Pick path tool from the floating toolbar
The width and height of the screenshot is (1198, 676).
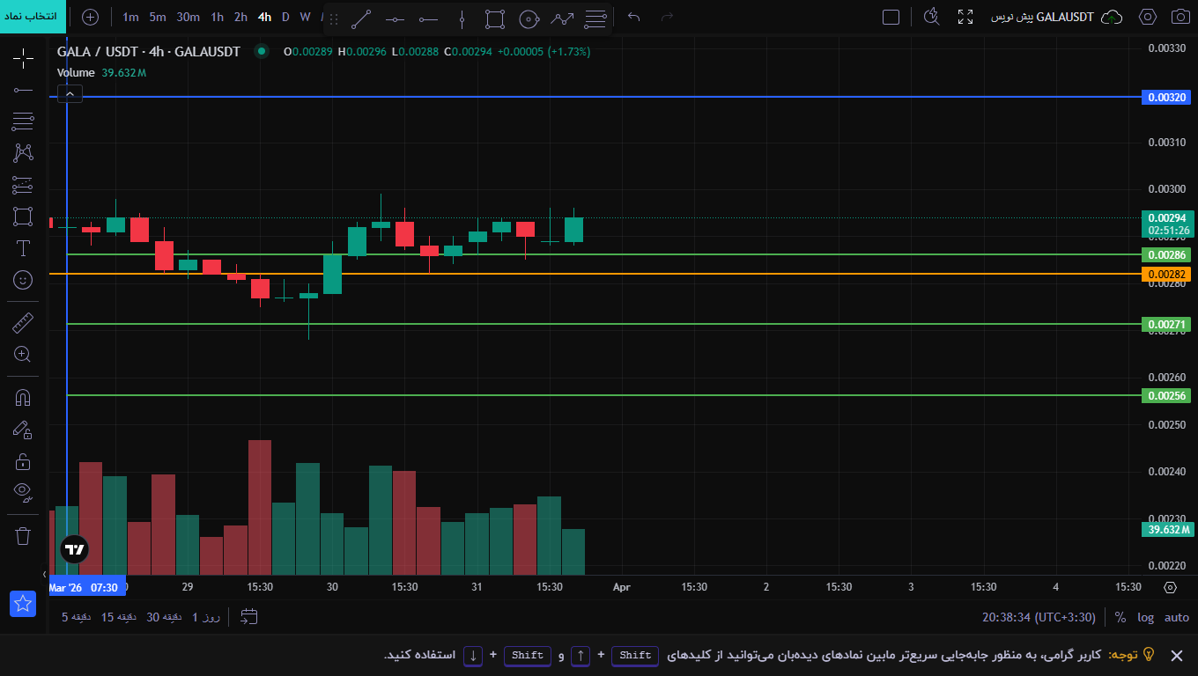coord(562,18)
